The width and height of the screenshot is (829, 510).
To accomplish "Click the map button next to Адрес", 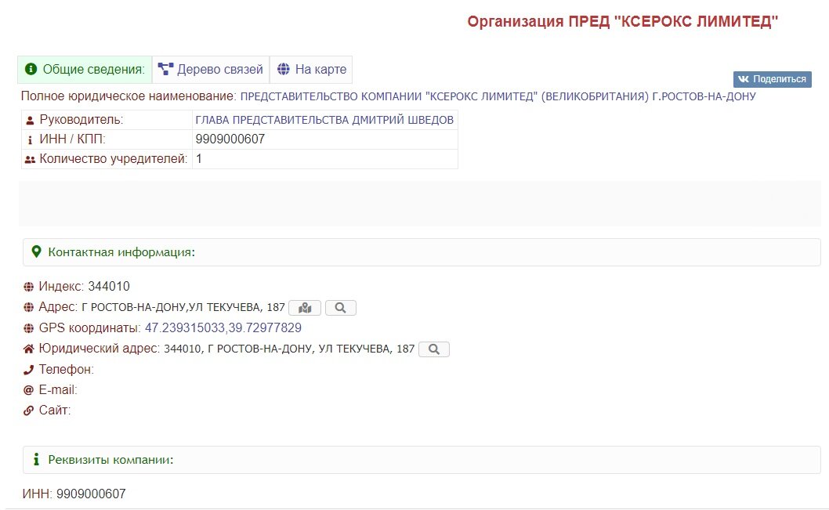I will pyautogui.click(x=305, y=308).
